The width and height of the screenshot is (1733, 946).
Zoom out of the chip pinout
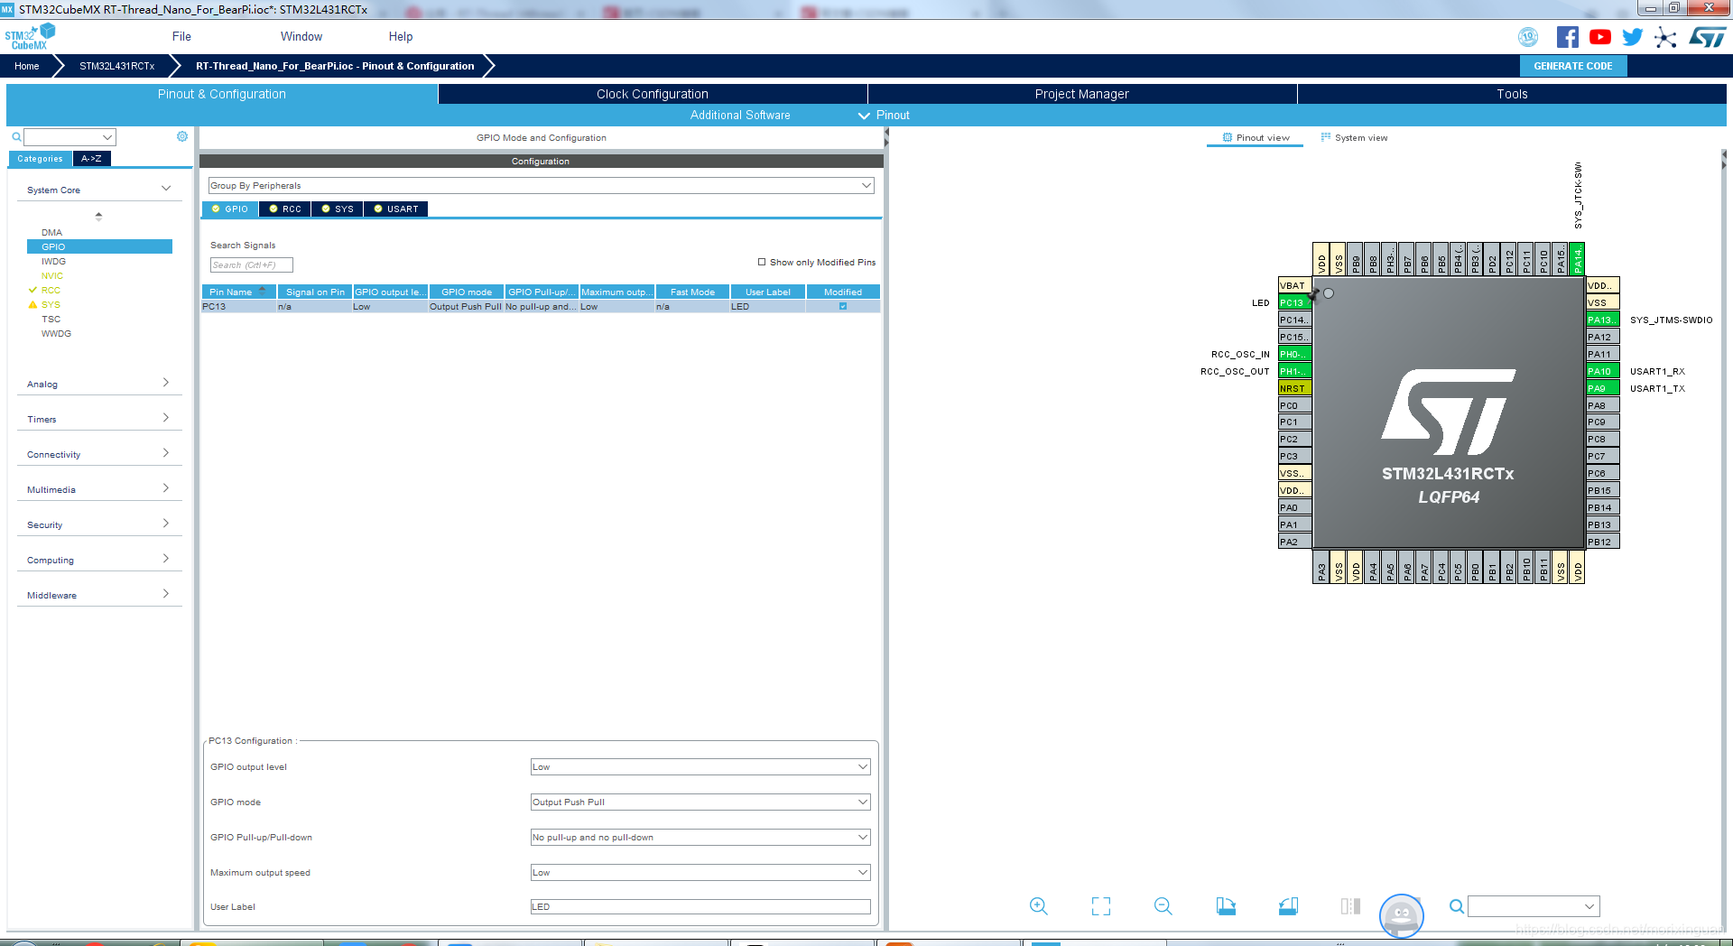coord(1163,906)
